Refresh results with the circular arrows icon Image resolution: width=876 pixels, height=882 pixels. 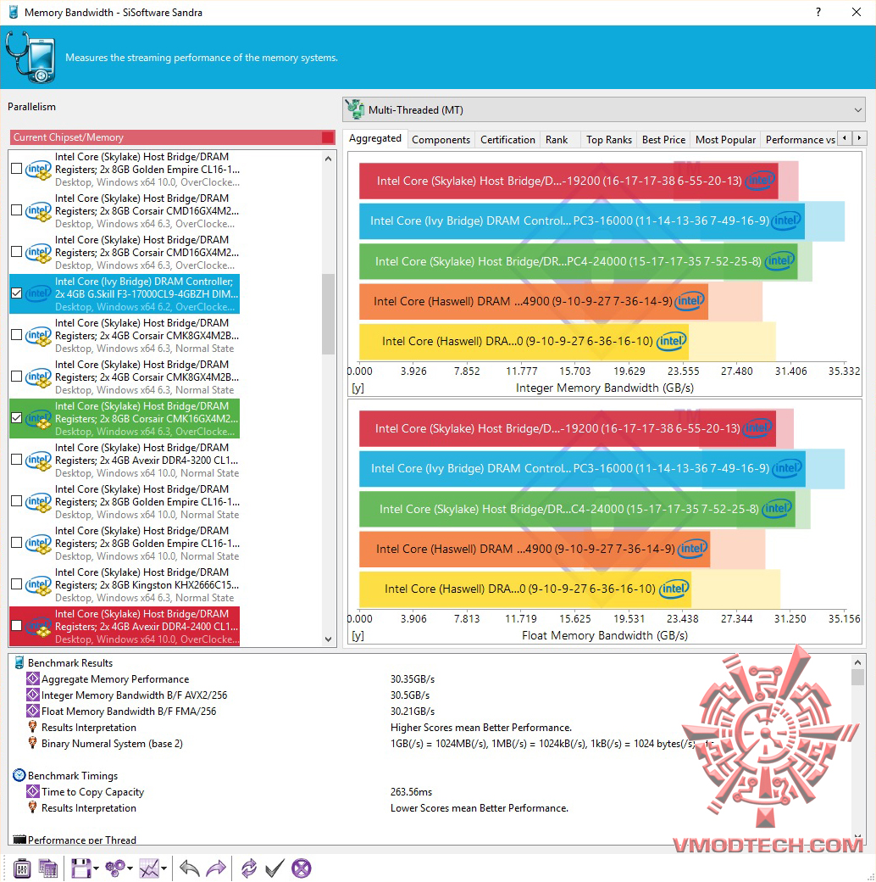[249, 868]
